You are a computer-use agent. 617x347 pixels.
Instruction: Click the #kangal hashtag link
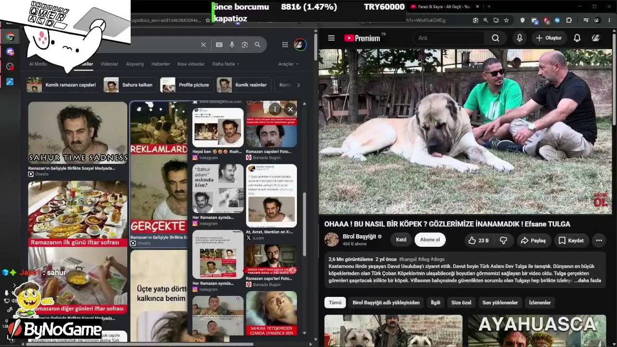[408, 259]
